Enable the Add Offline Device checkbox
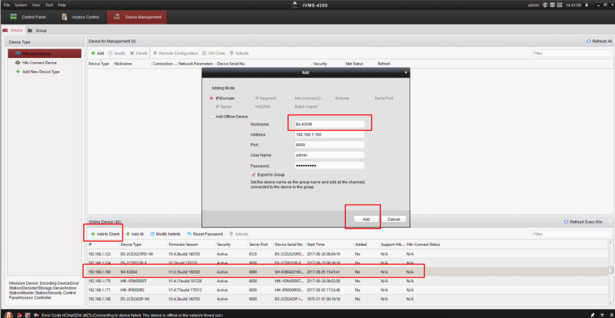615x318 pixels. click(x=211, y=117)
